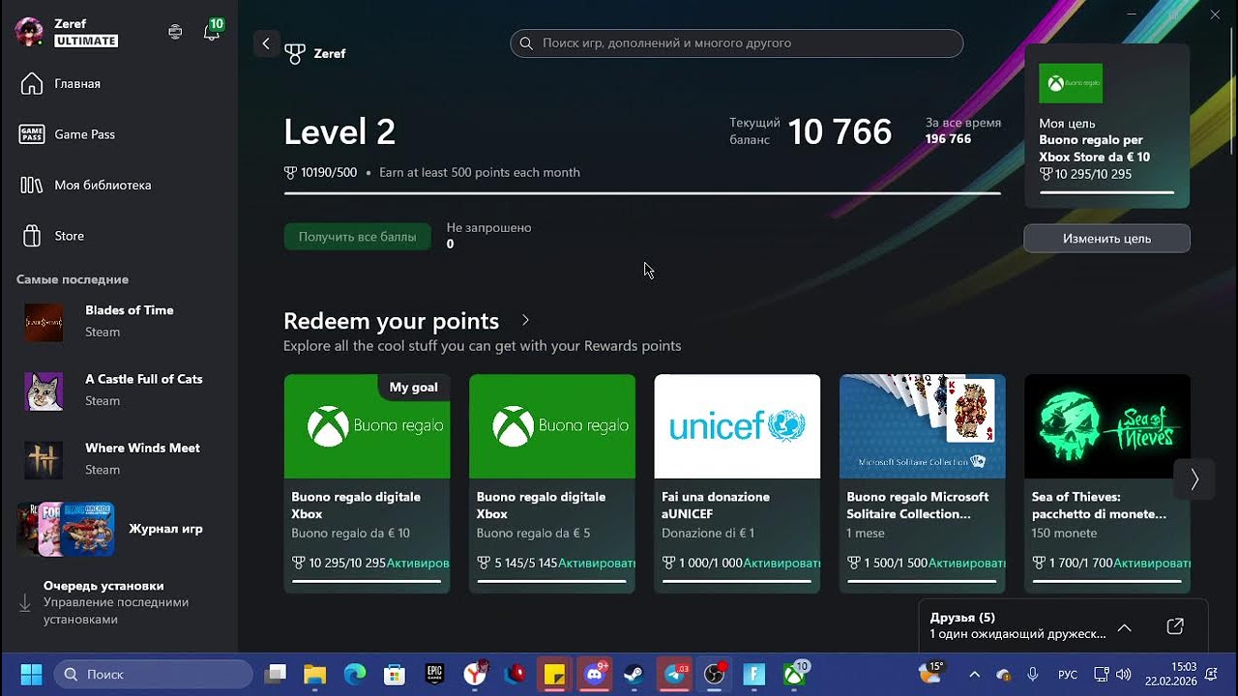Screen dimensions: 1238x696
Task: Click the magnifier icon in the search bar
Action: (x=526, y=43)
